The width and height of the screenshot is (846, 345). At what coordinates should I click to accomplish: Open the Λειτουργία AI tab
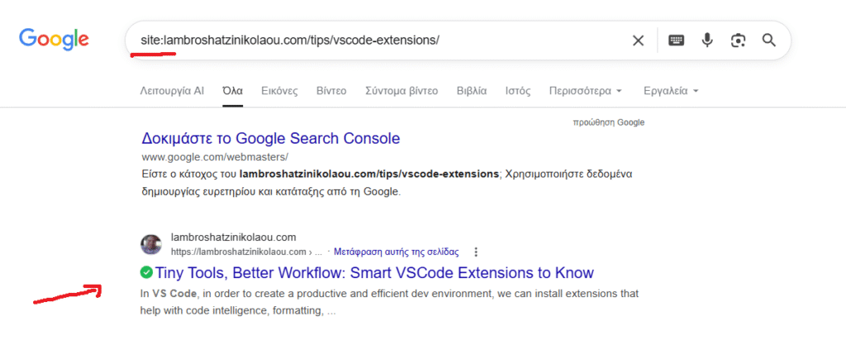pyautogui.click(x=172, y=91)
